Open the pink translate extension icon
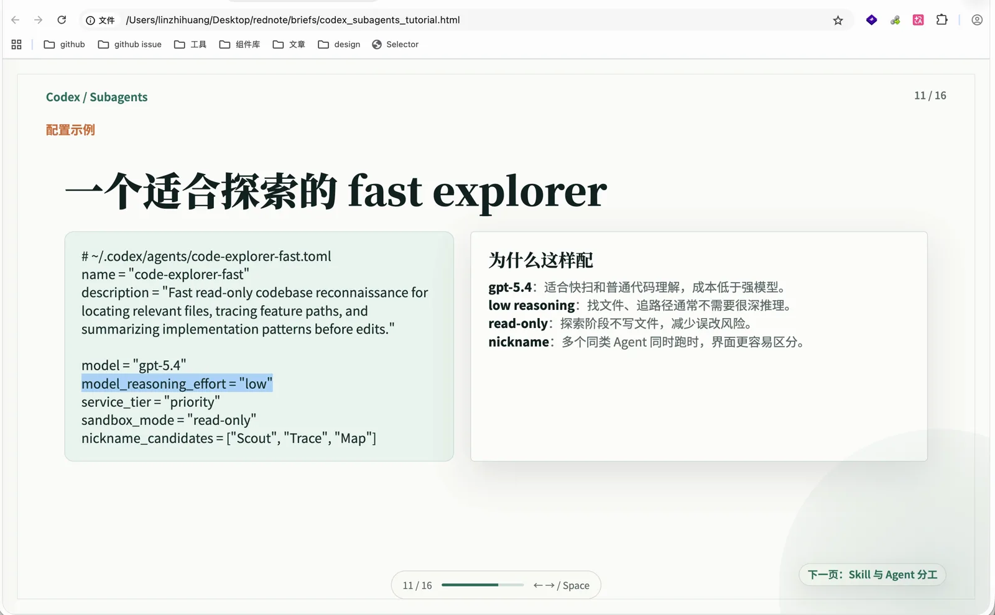995x615 pixels. (x=918, y=20)
